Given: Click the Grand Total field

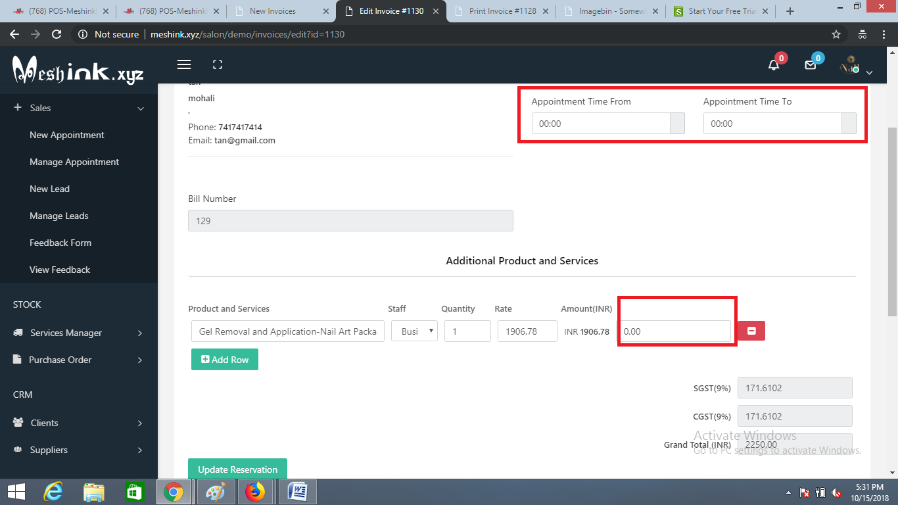Looking at the screenshot, I should pyautogui.click(x=795, y=445).
